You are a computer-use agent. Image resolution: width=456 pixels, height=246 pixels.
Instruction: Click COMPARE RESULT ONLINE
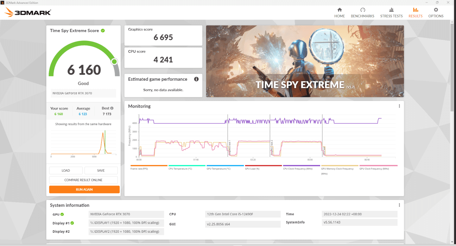coord(83,180)
